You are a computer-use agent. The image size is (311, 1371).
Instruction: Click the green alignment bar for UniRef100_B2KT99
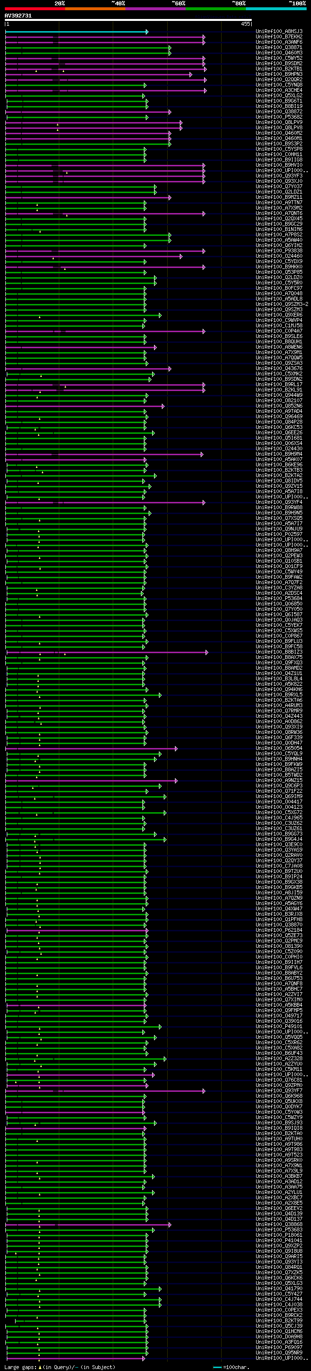80,1321
